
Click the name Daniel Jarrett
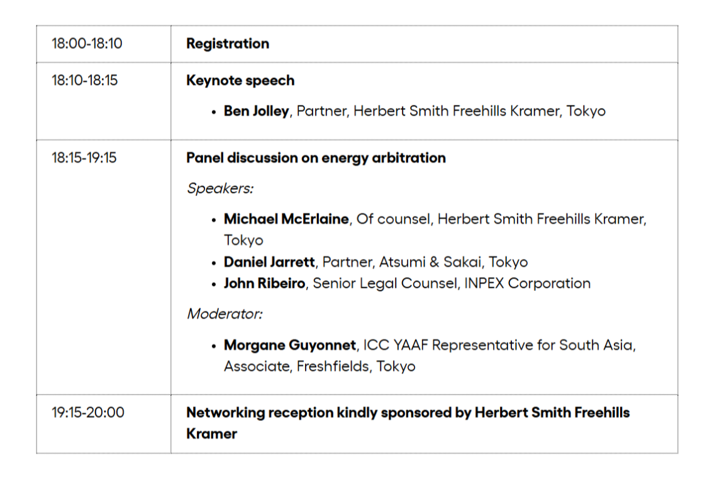(269, 262)
